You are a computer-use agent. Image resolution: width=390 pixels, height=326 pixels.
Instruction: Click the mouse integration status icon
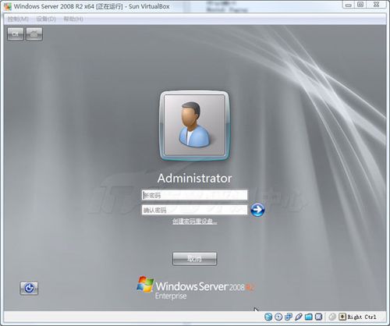332,317
